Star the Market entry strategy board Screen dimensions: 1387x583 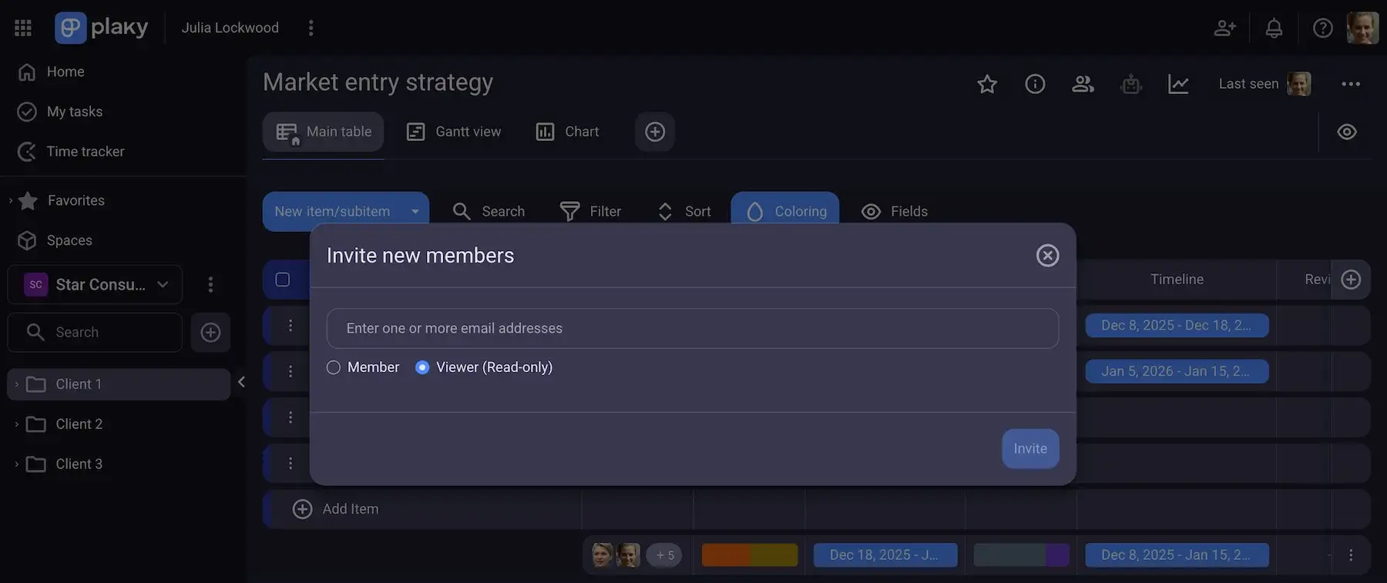987,84
